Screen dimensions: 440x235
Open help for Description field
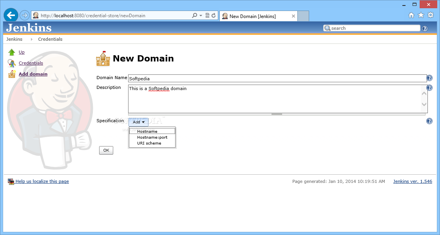pos(429,88)
